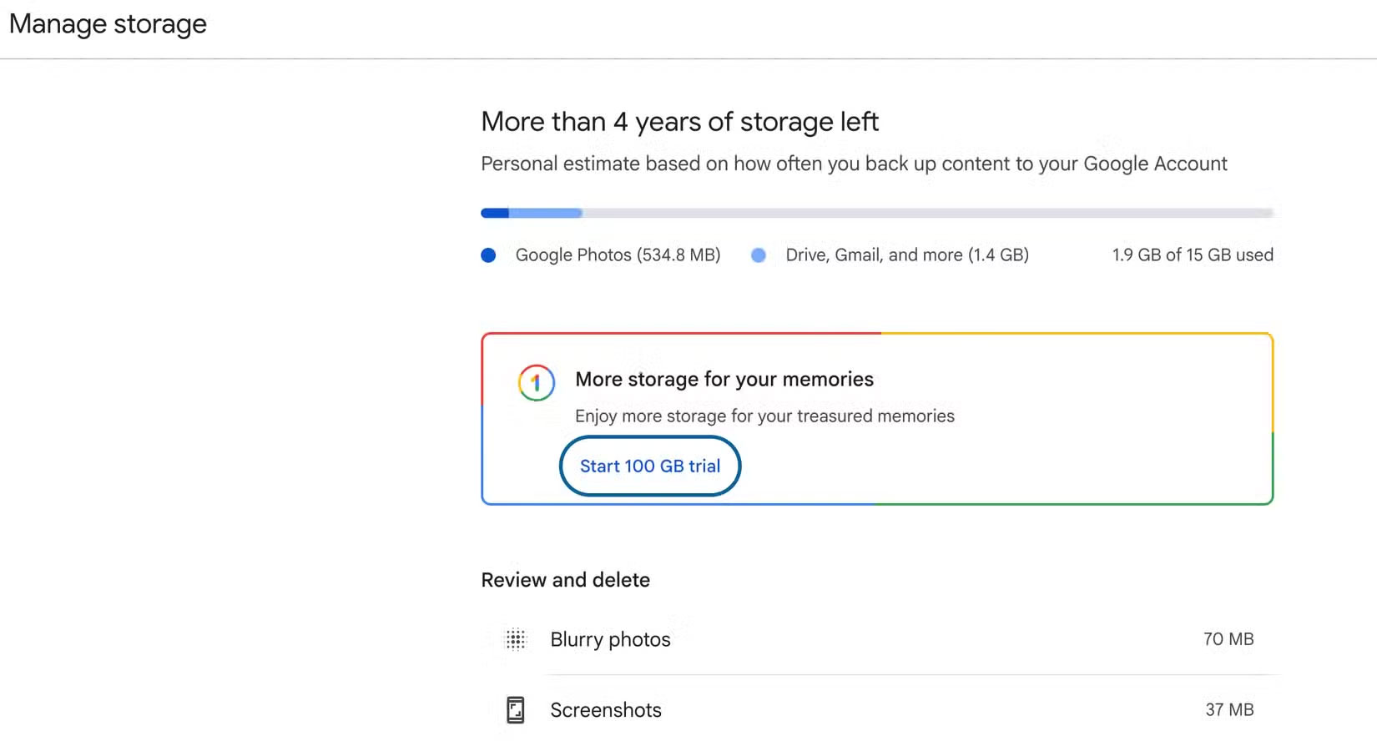The height and width of the screenshot is (741, 1377).
Task: Click the storage usage progress bar
Action: pyautogui.click(x=876, y=213)
